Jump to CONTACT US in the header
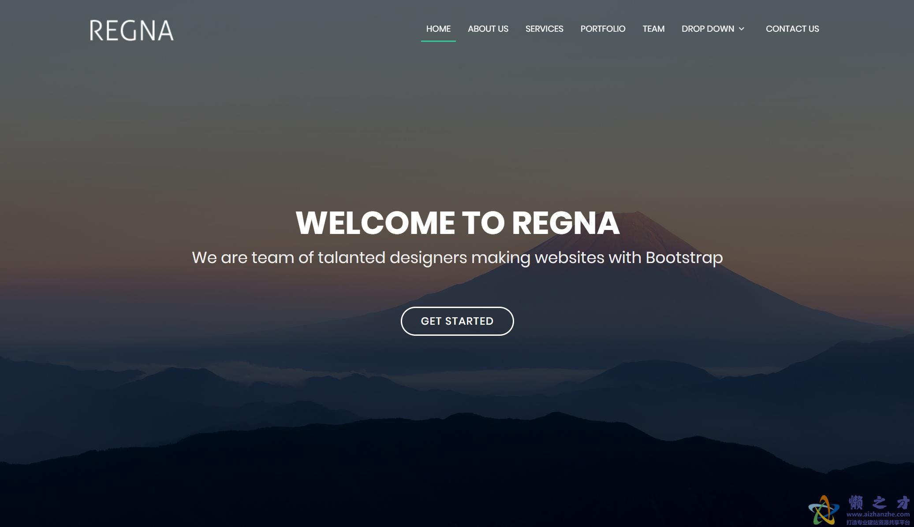This screenshot has width=914, height=527. [x=792, y=29]
